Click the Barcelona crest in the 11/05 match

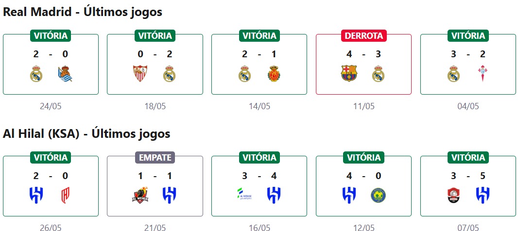click(349, 73)
